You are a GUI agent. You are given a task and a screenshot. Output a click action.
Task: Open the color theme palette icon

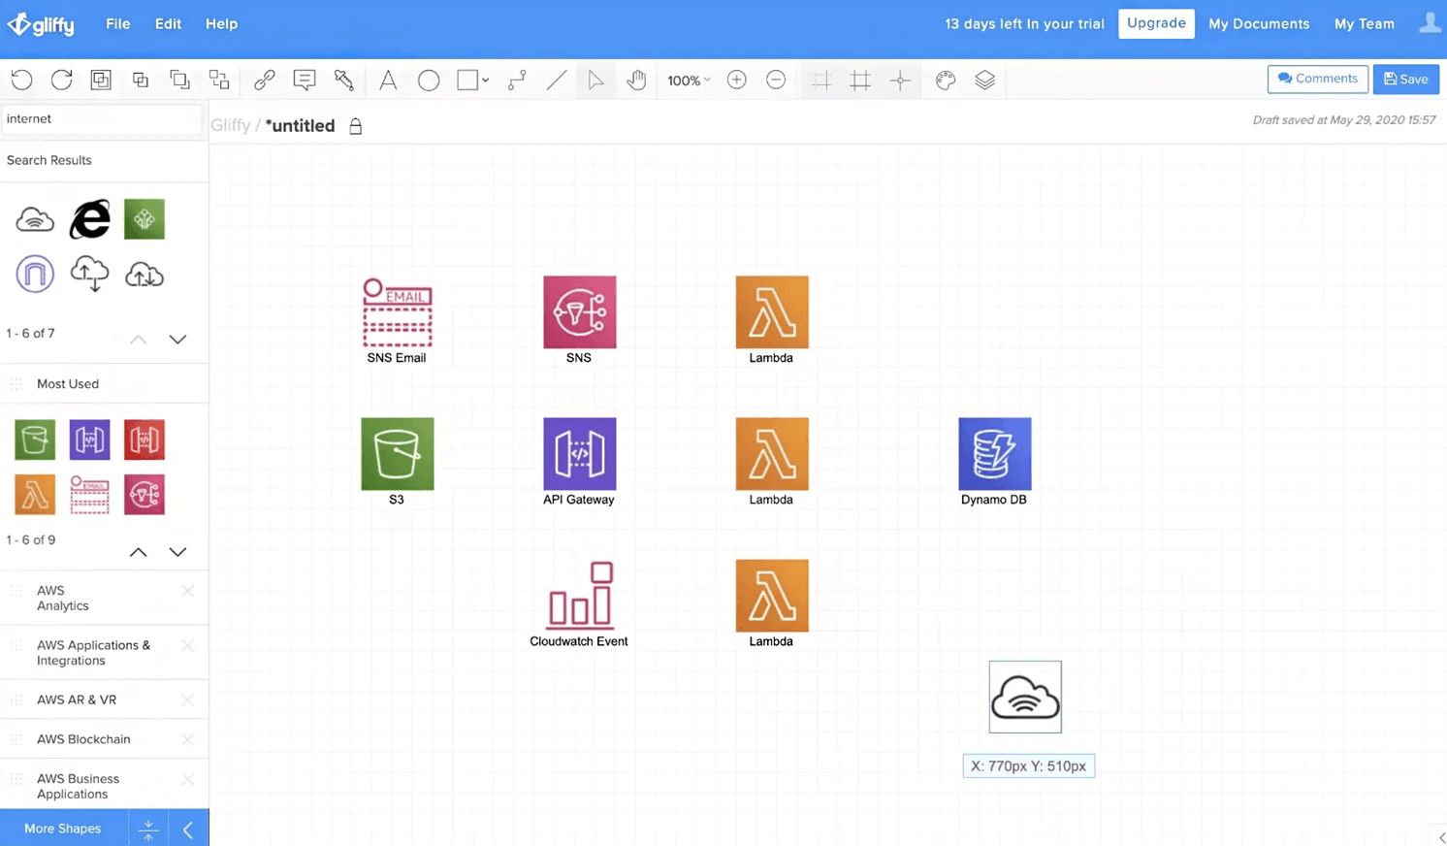pyautogui.click(x=946, y=81)
